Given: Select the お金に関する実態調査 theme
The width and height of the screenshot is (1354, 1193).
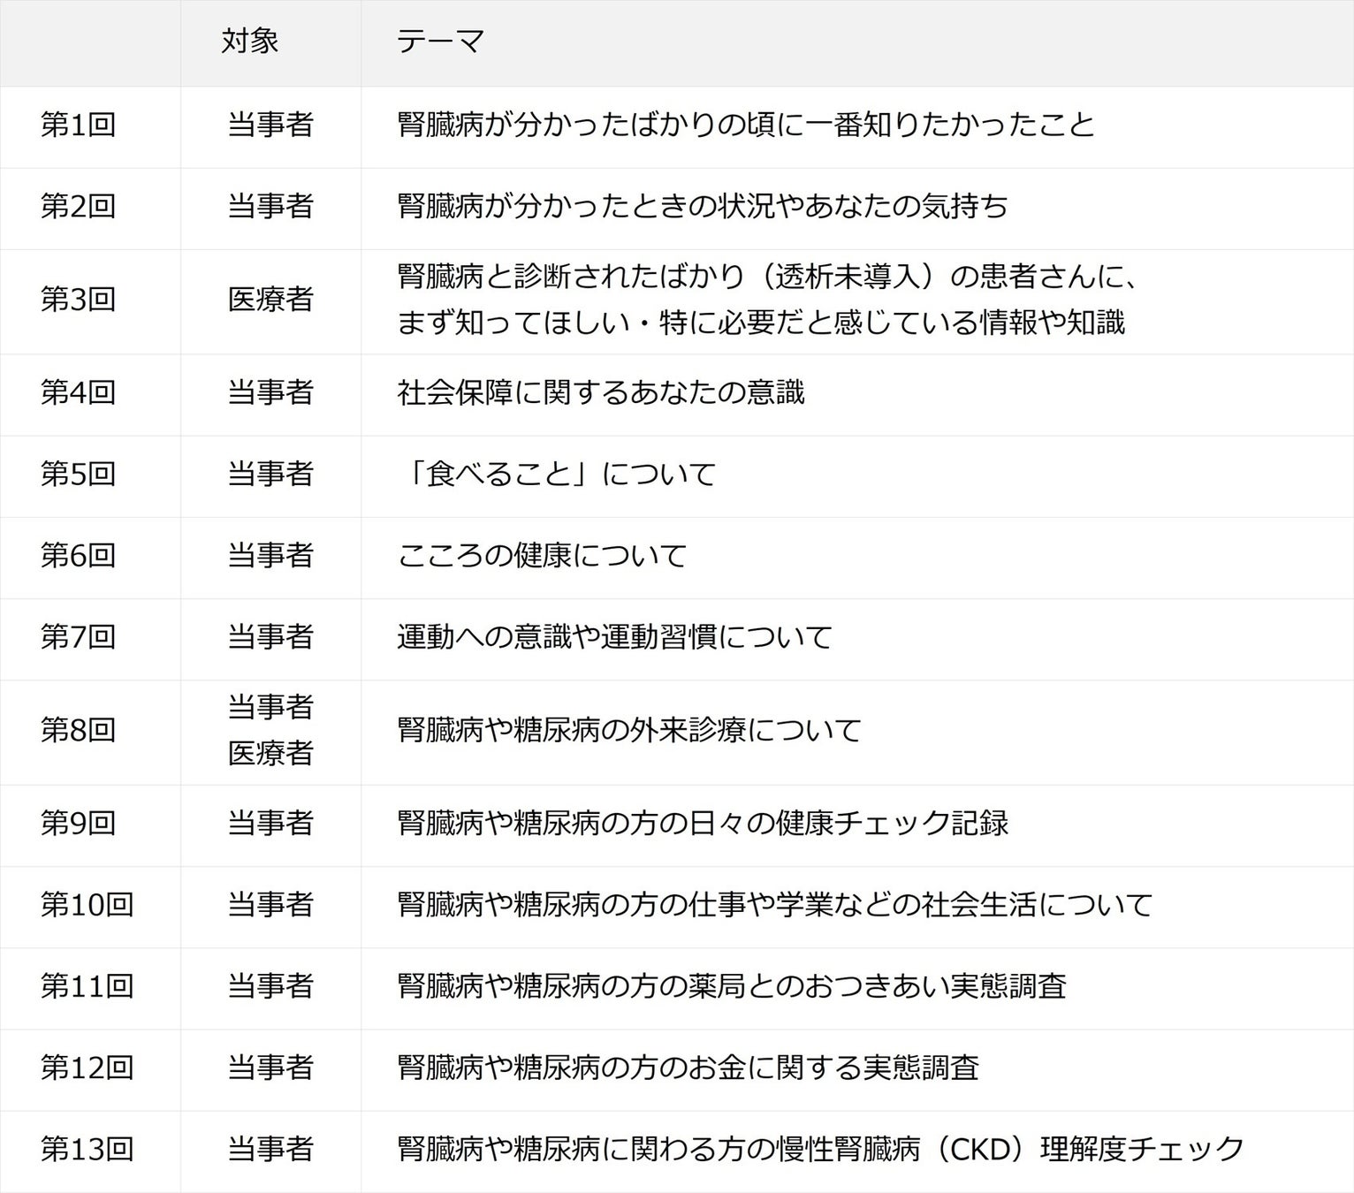Looking at the screenshot, I should pos(688,1068).
